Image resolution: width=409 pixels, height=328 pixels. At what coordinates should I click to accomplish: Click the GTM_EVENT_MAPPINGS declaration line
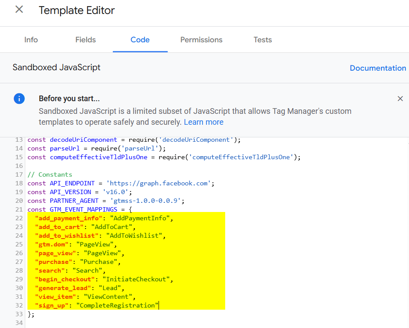(x=80, y=209)
